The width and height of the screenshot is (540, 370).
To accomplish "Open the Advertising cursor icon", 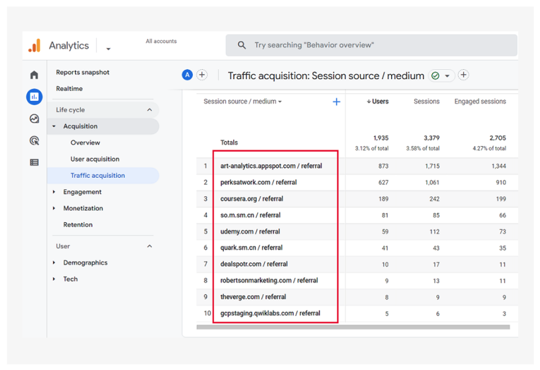I will click(x=34, y=141).
